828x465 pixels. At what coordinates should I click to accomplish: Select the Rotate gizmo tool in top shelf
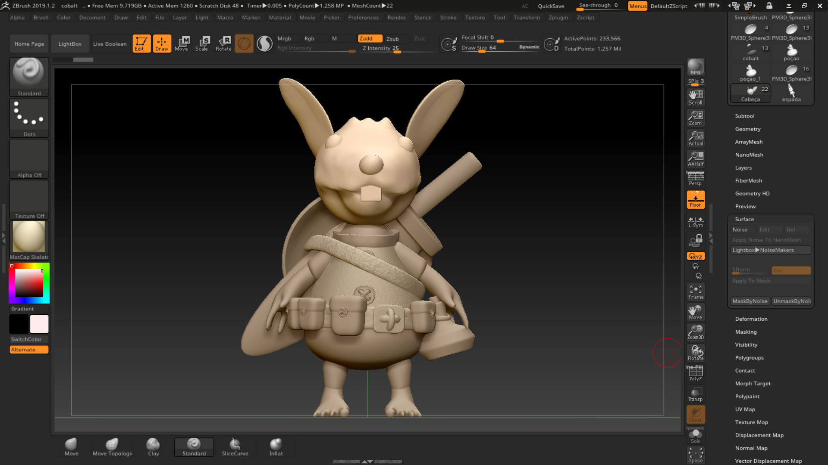pyautogui.click(x=223, y=43)
